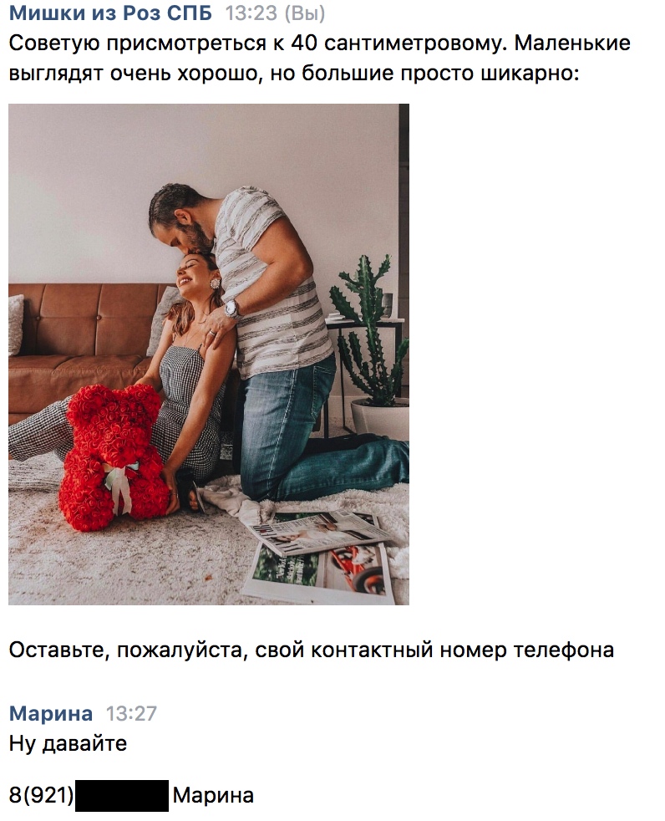Open the attached photo of the couple
This screenshot has height=821, width=665.
(209, 354)
